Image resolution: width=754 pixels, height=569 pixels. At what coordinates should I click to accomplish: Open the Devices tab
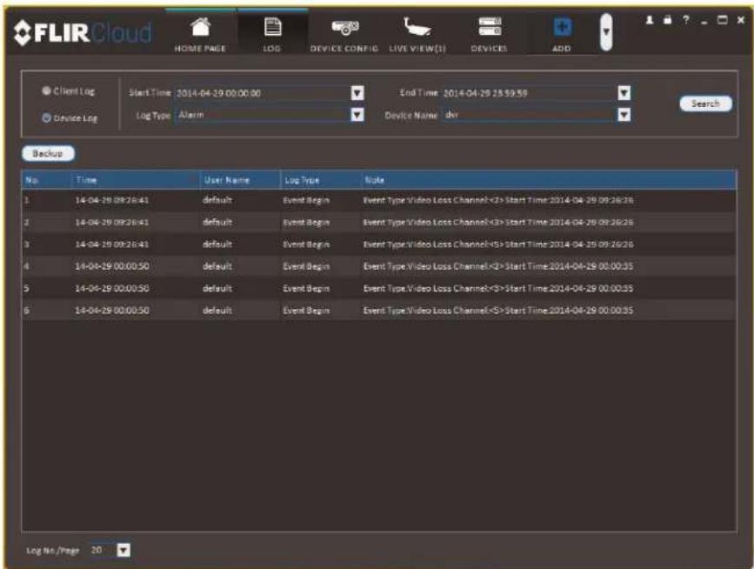[489, 34]
